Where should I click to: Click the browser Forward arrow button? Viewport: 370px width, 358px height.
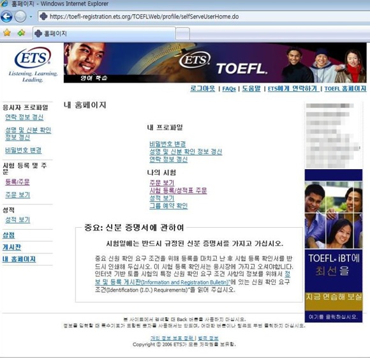[x=20, y=17]
